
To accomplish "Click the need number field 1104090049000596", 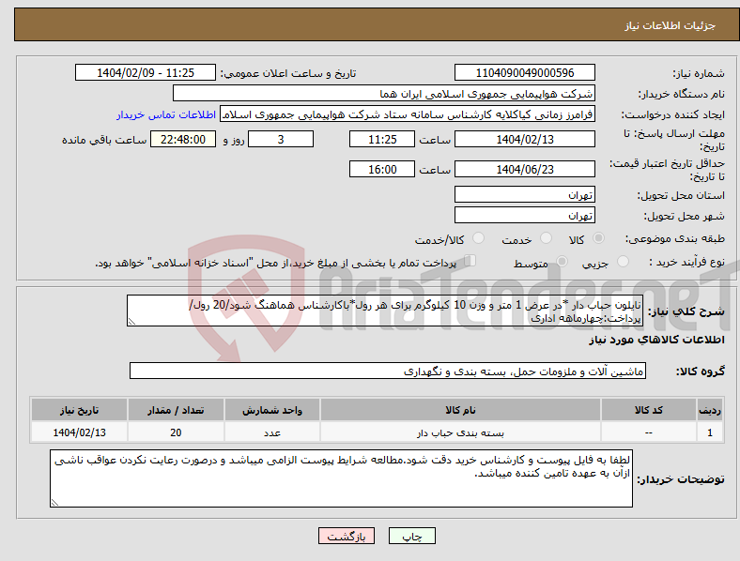I will [x=525, y=73].
